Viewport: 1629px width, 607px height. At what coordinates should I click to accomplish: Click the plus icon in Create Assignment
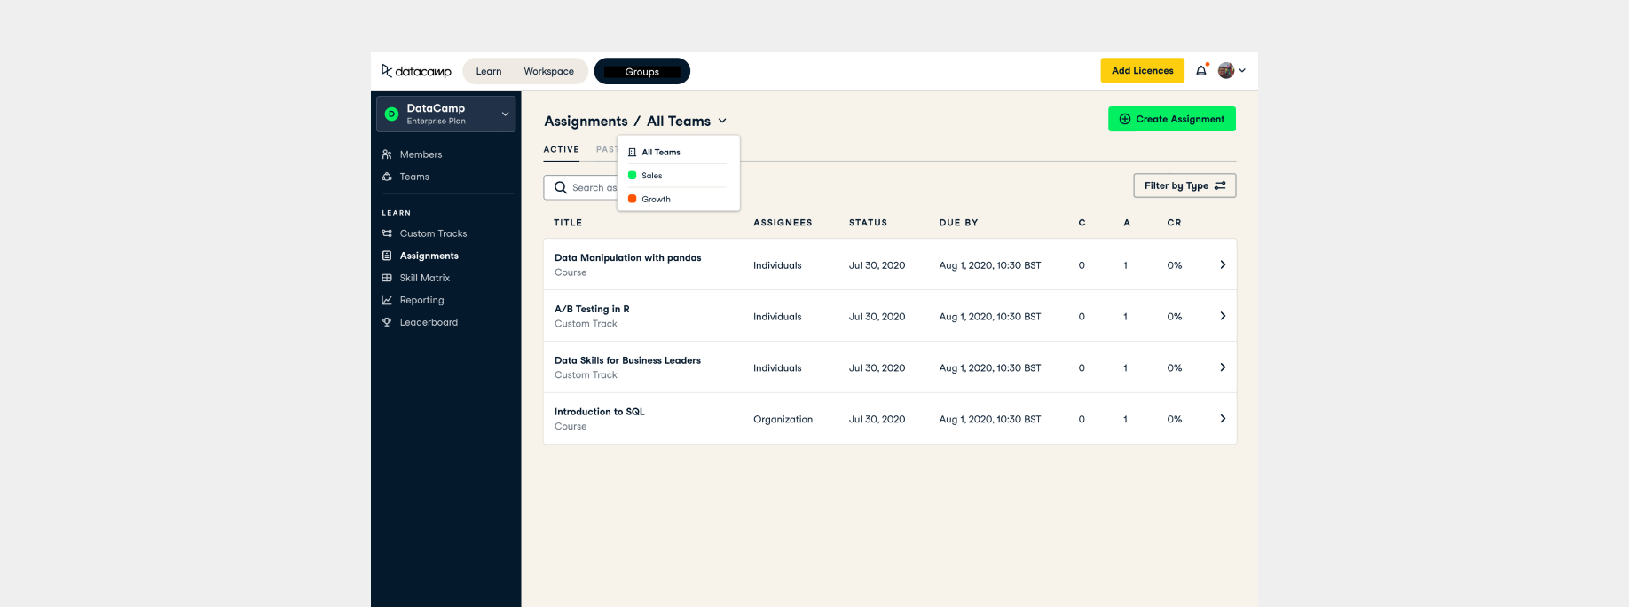coord(1125,119)
